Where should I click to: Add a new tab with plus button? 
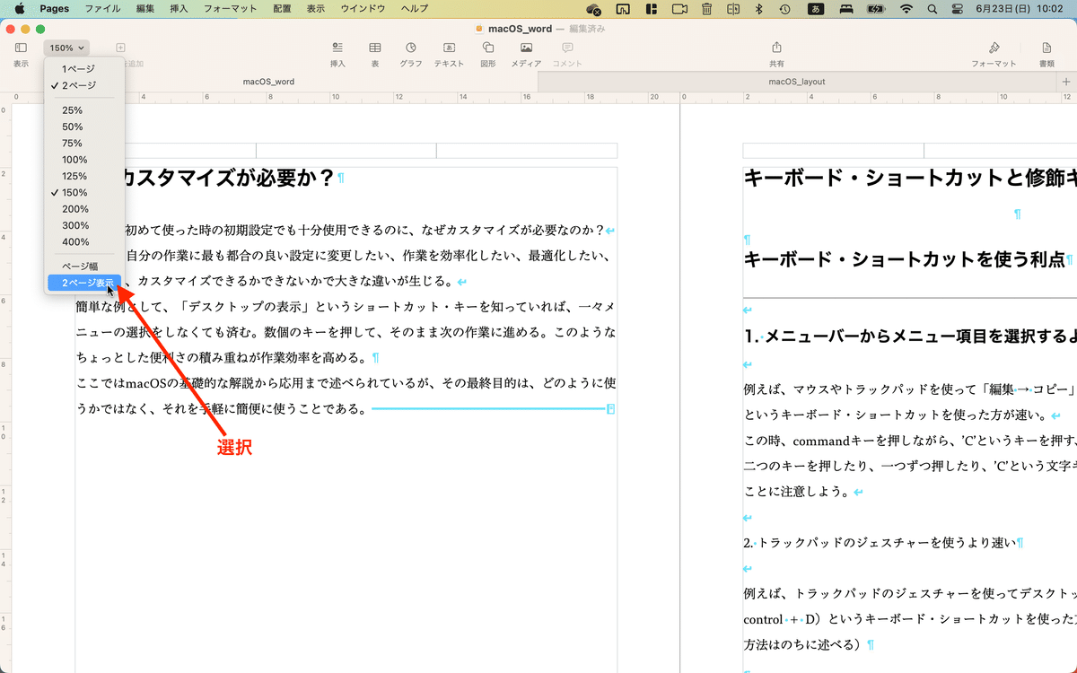pyautogui.click(x=1066, y=82)
